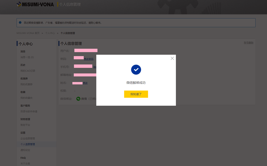Click the MISUMI-VONA logo
The width and height of the screenshot is (267, 166).
pos(35,4)
